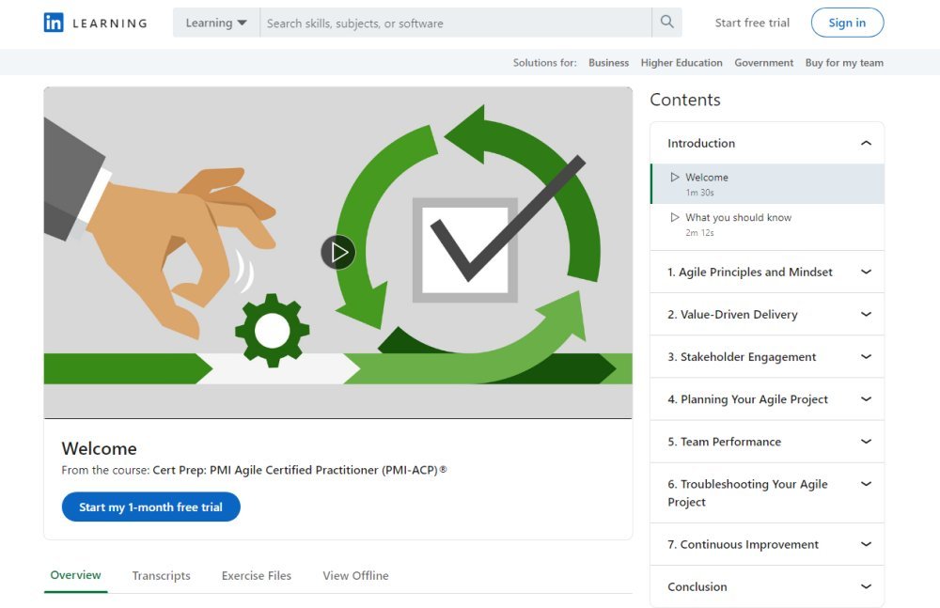This screenshot has width=940, height=608.
Task: Click the search magnifier icon
Action: pyautogui.click(x=666, y=23)
